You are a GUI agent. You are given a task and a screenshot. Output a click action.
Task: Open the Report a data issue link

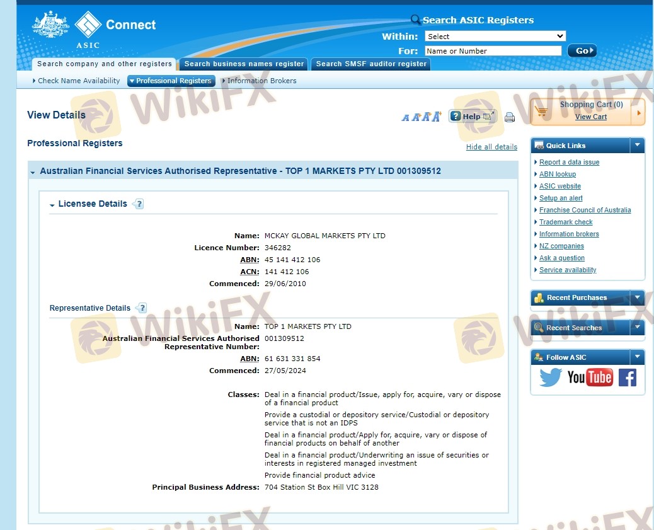[x=569, y=162]
